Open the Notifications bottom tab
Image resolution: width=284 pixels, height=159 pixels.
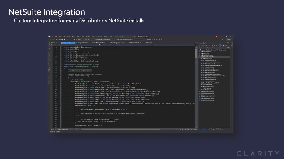point(219,129)
